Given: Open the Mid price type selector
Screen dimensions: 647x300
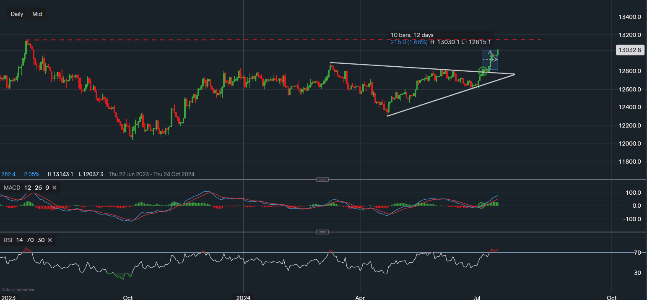Looking at the screenshot, I should click(37, 14).
